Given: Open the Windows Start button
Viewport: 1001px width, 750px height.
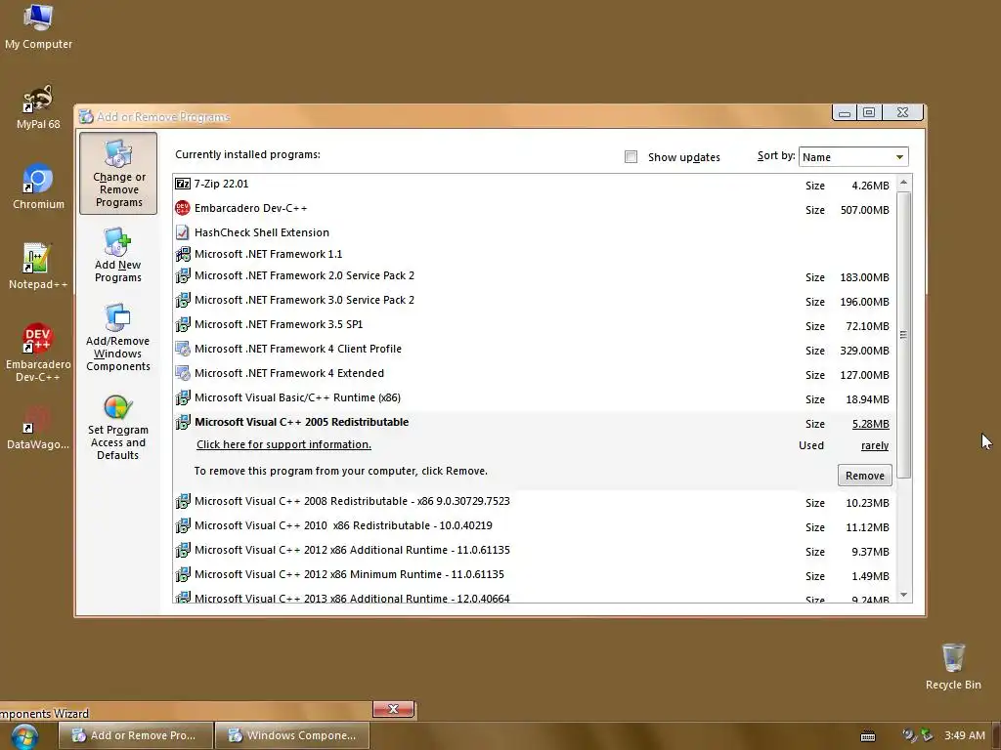Looking at the screenshot, I should coord(24,736).
